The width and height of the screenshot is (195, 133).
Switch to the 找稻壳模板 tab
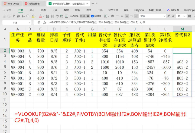point(34,4)
